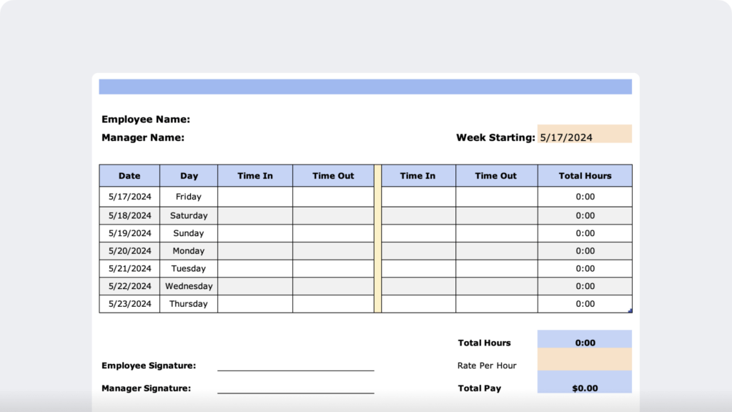Viewport: 732px width, 412px height.
Task: Click the Manager Signature line
Action: click(x=296, y=393)
